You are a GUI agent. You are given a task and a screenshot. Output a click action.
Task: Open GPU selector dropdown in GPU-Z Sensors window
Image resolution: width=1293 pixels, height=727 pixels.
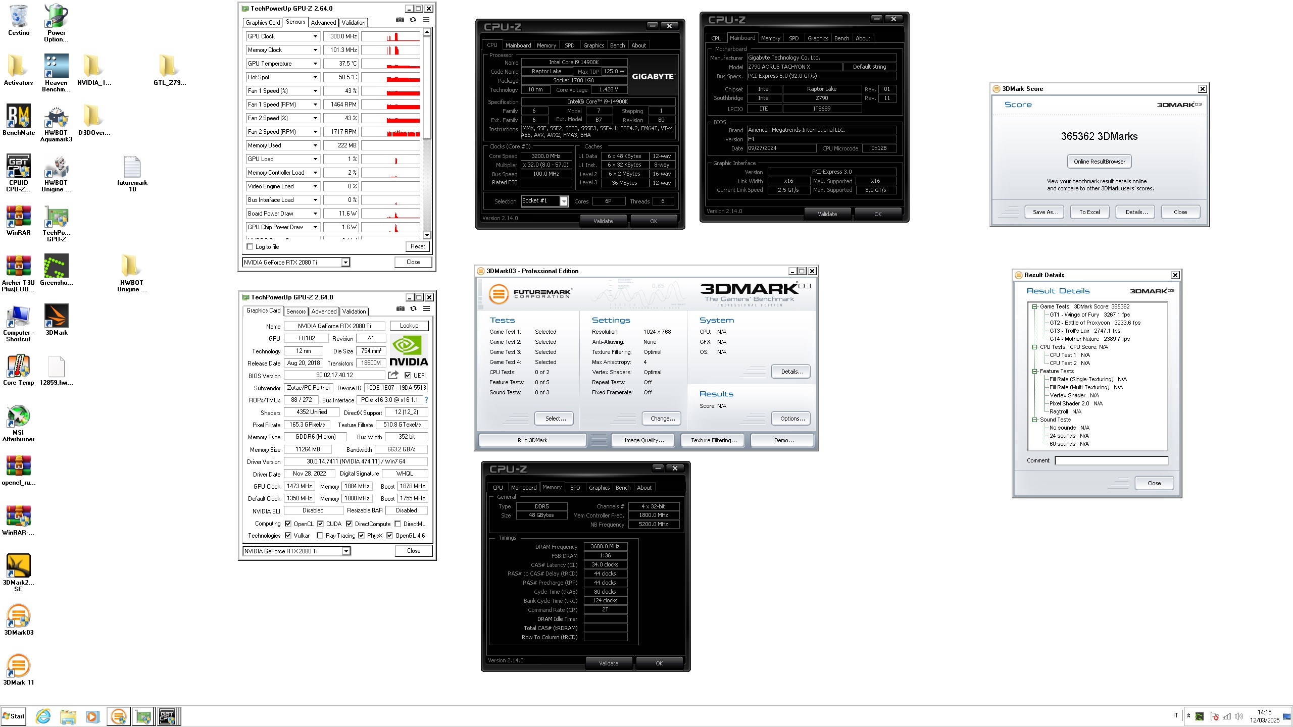[x=345, y=262]
